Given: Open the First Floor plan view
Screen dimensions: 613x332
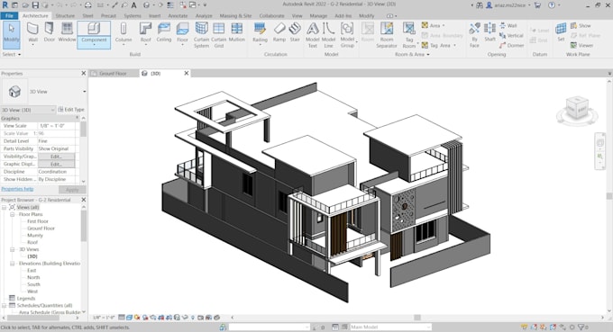Looking at the screenshot, I should (38, 221).
